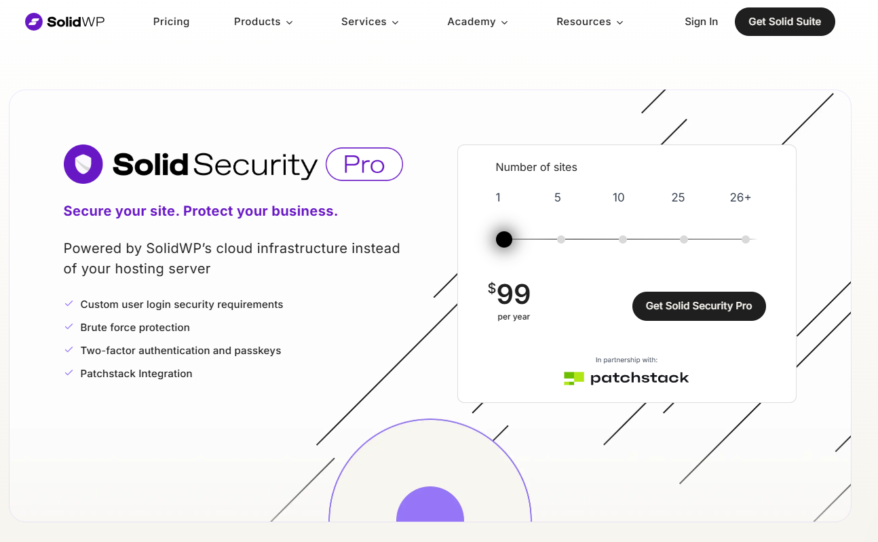Click the Pro badge next to Solid Security
878x542 pixels.
364,163
